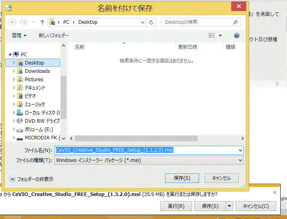Click the local disk Windows icon
The image size is (287, 219).
[19, 112]
